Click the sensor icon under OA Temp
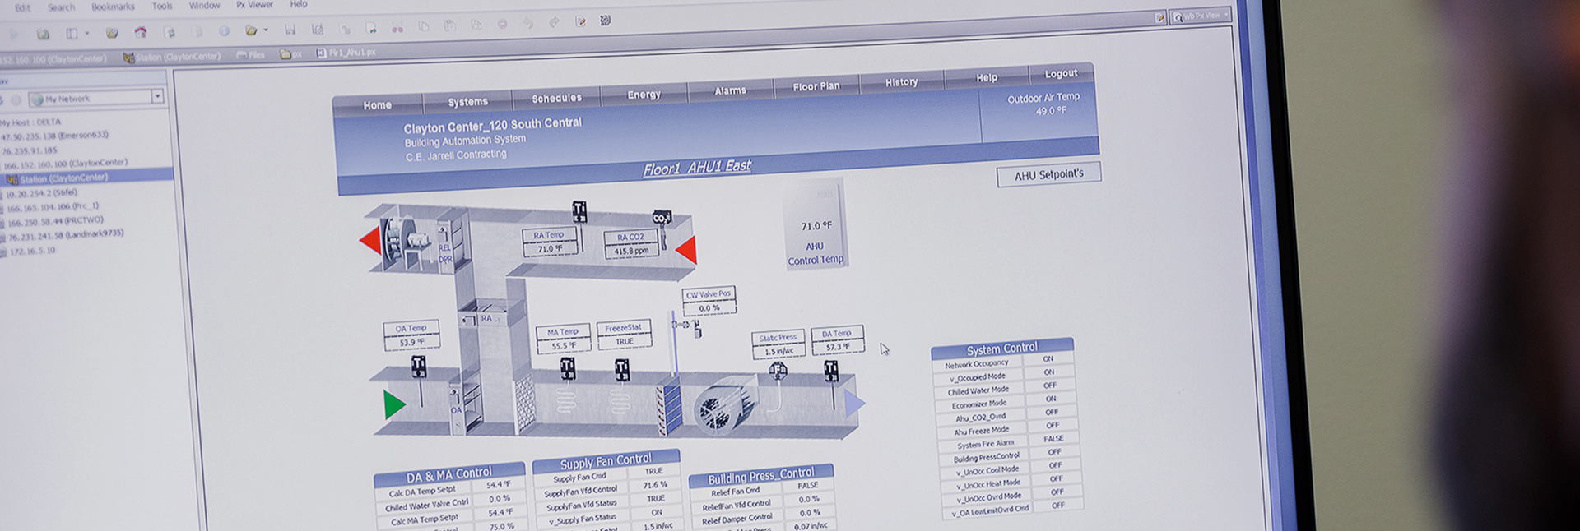 coord(419,366)
